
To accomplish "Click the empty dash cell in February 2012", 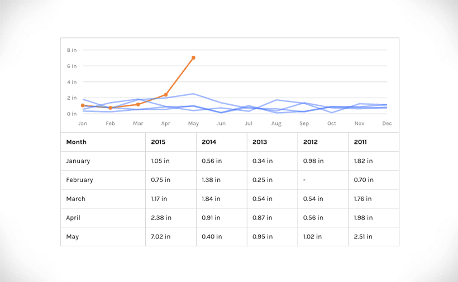I will click(x=304, y=180).
